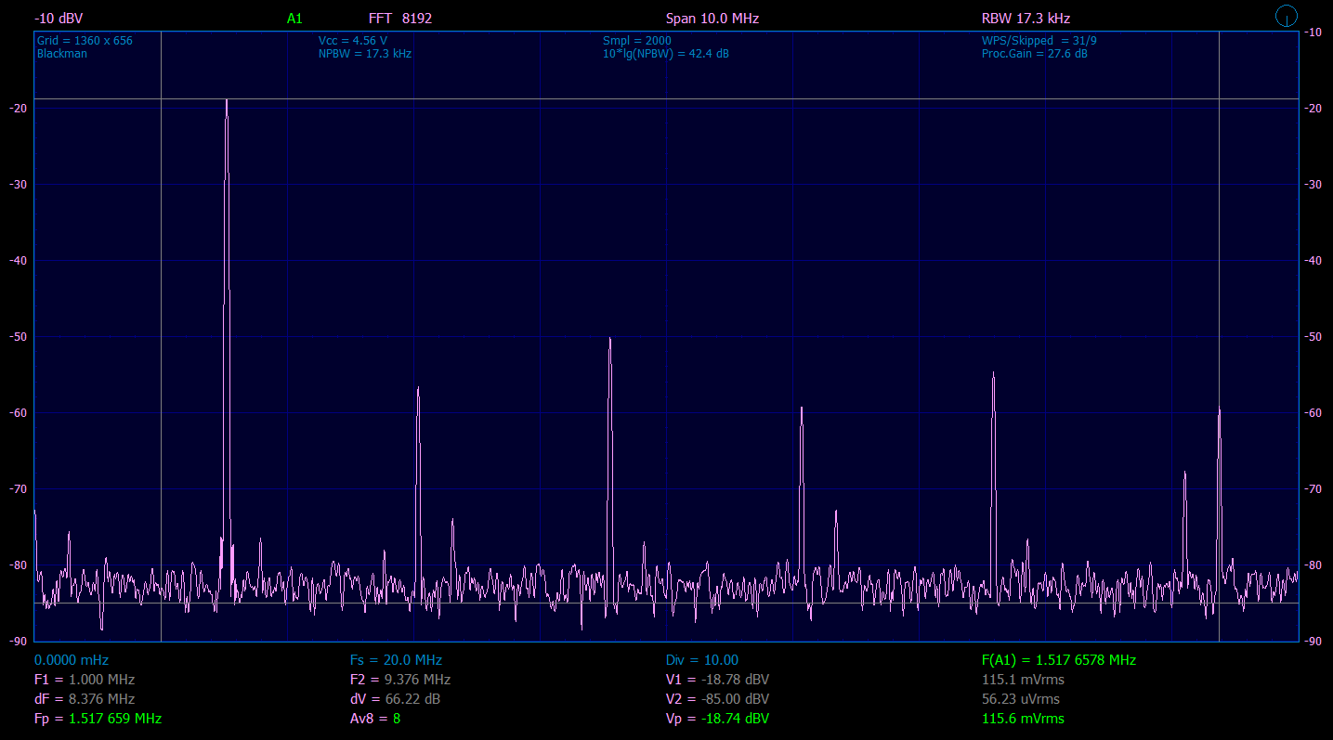Click the Span 10.0 MHz label

coord(712,19)
